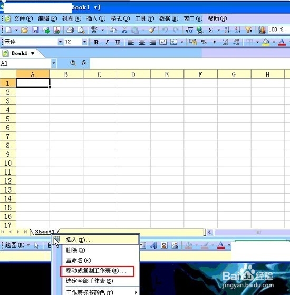Choose 移动或复制工作表 from the context menu
The width and height of the screenshot is (290, 295).
click(97, 271)
